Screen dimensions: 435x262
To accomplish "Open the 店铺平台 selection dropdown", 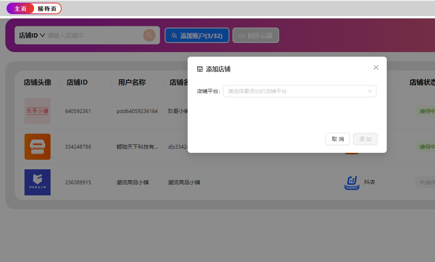I will (x=295, y=91).
